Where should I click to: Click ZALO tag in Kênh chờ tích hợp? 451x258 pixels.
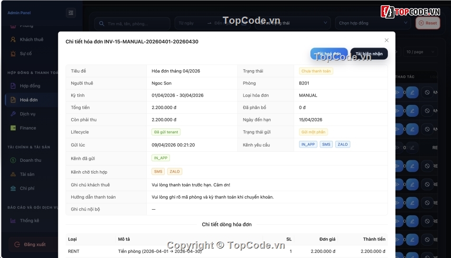(x=175, y=172)
